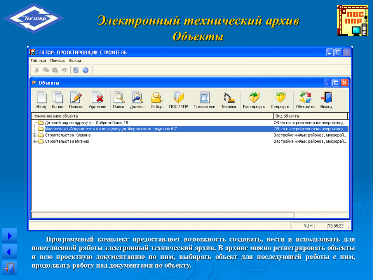This screenshot has width=373, height=280.
Task: Click Обновить refresh arrows icon
Action: 305,100
